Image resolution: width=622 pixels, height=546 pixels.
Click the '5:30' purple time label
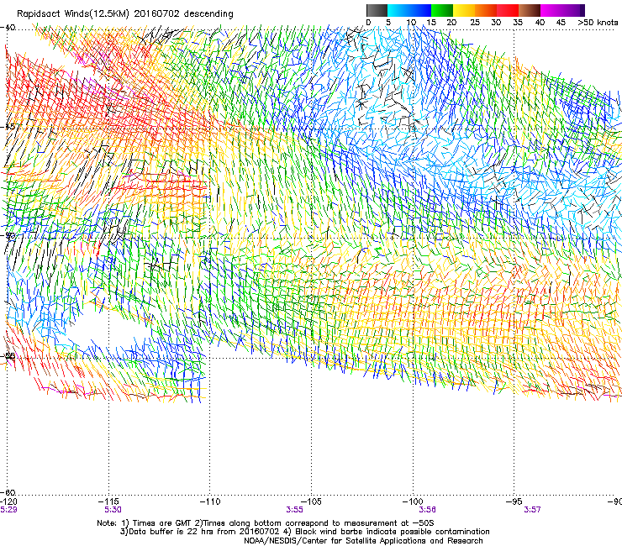point(113,510)
